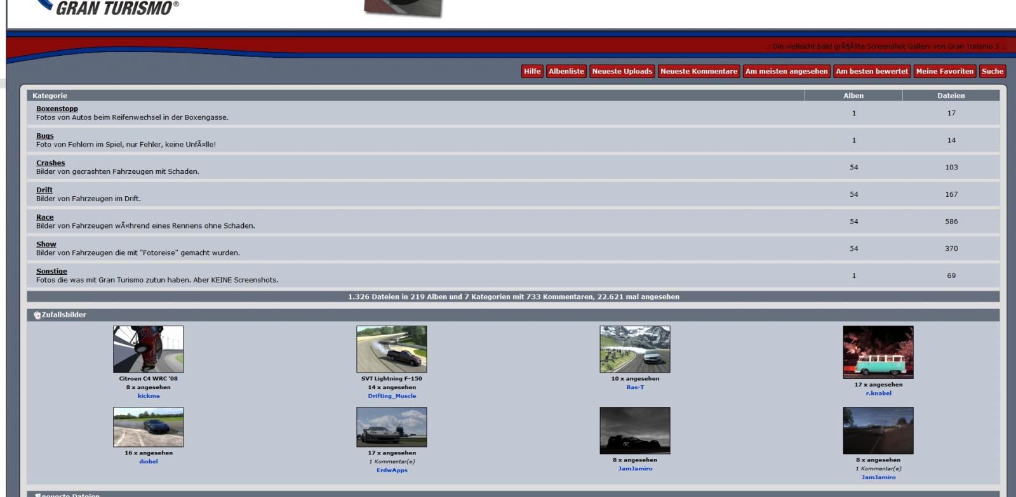Click the header car image thumbnail

(x=403, y=8)
